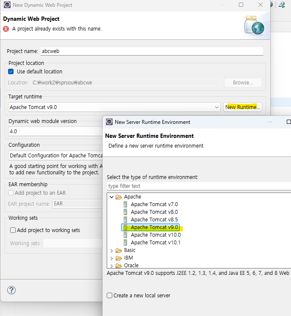Open help via question mark icon
291x316 pixels.
pyautogui.click(x=11, y=290)
